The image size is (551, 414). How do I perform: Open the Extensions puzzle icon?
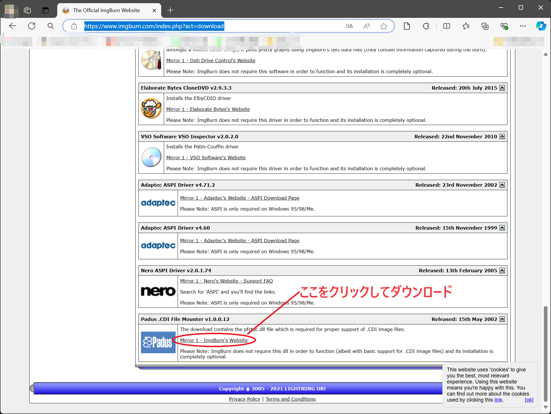pos(426,26)
